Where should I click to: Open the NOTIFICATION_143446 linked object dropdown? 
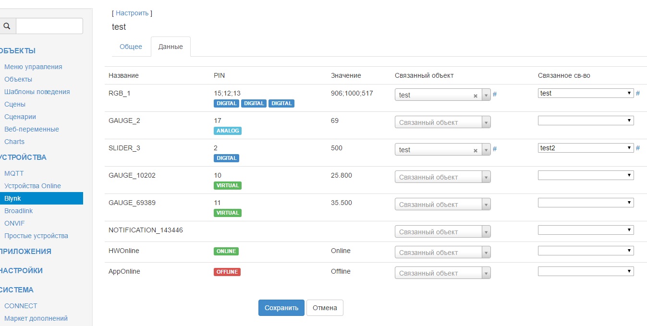443,232
